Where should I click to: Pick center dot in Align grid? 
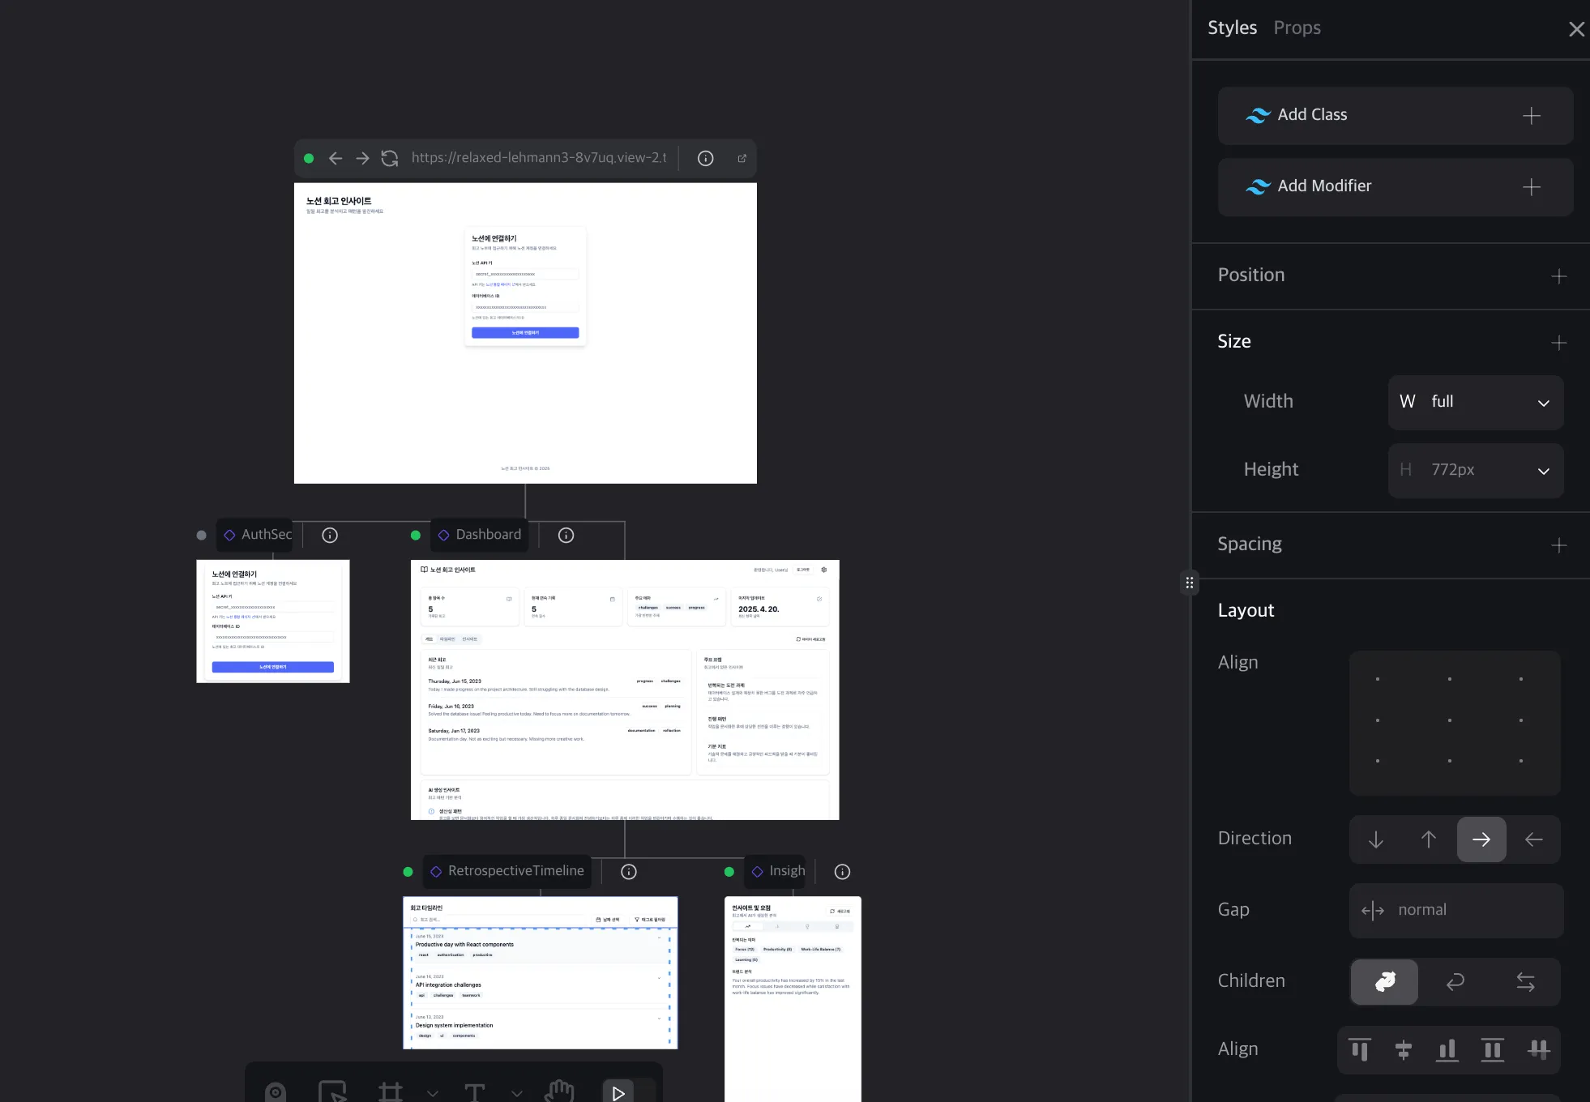[1450, 720]
